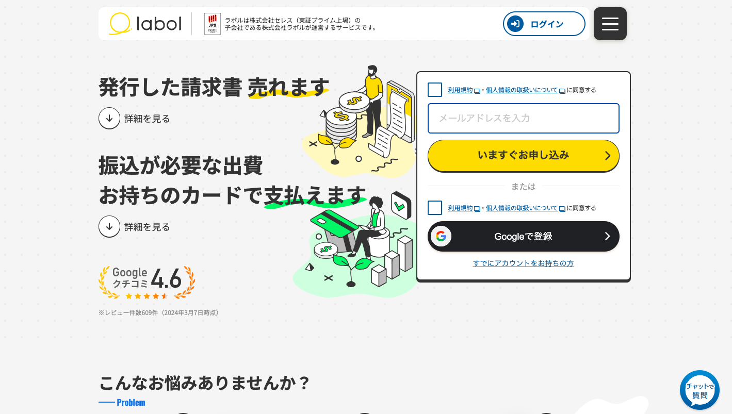Click the JPX Prime badge icon
Screen dimensions: 732x414
213,24
